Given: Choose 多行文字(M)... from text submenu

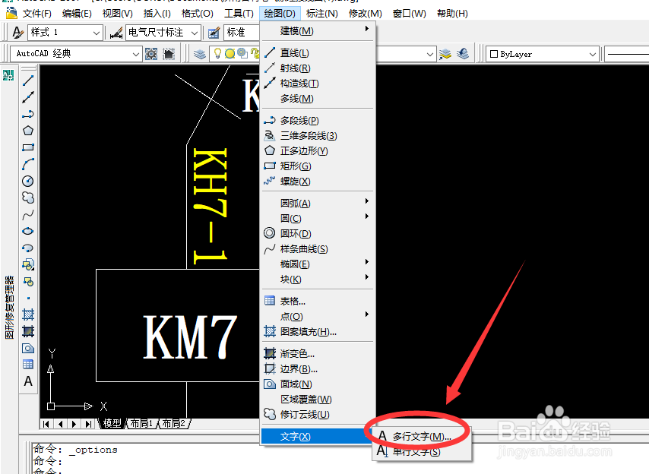Looking at the screenshot, I should 422,436.
